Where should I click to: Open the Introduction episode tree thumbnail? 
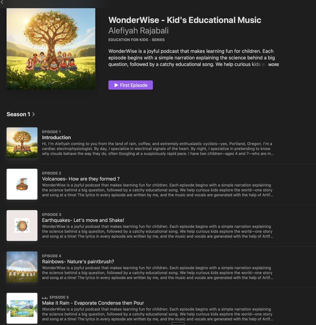coord(22,142)
